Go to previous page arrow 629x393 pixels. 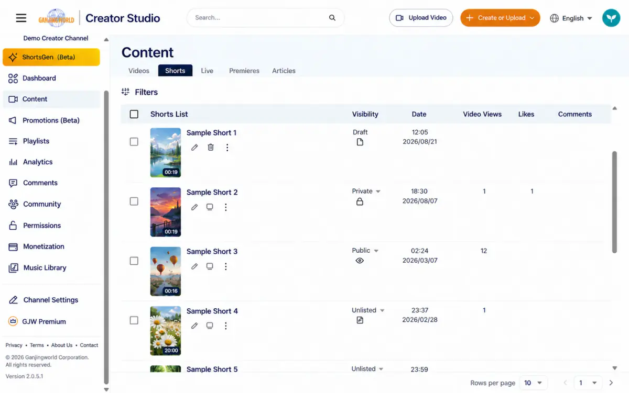[x=565, y=383]
